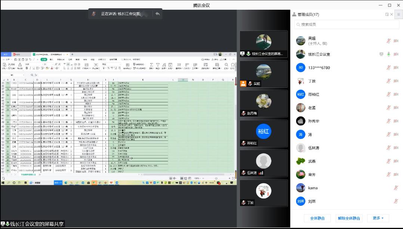This screenshot has width=403, height=229.
Task: Open the hamburger menu beside the members panel
Action: pos(399,15)
